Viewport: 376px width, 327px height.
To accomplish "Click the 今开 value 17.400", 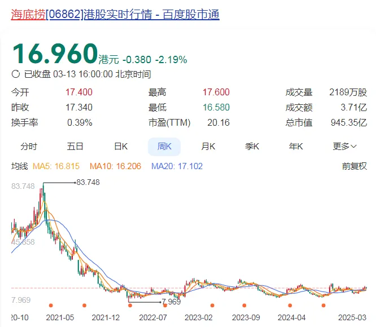I will (79, 92).
